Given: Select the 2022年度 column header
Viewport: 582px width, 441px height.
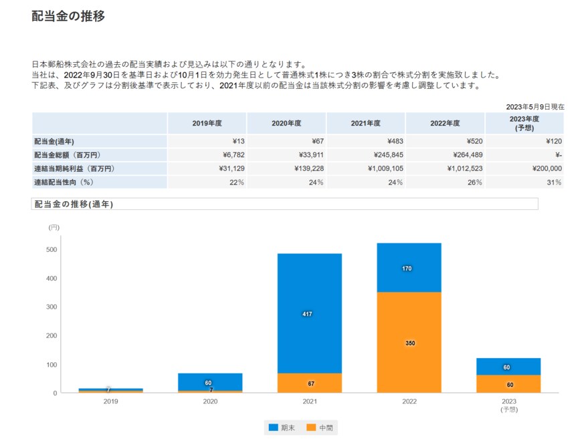Looking at the screenshot, I should pos(444,123).
